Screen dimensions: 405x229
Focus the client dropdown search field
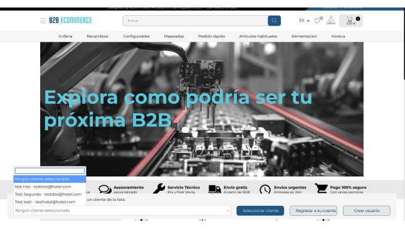[50, 171]
